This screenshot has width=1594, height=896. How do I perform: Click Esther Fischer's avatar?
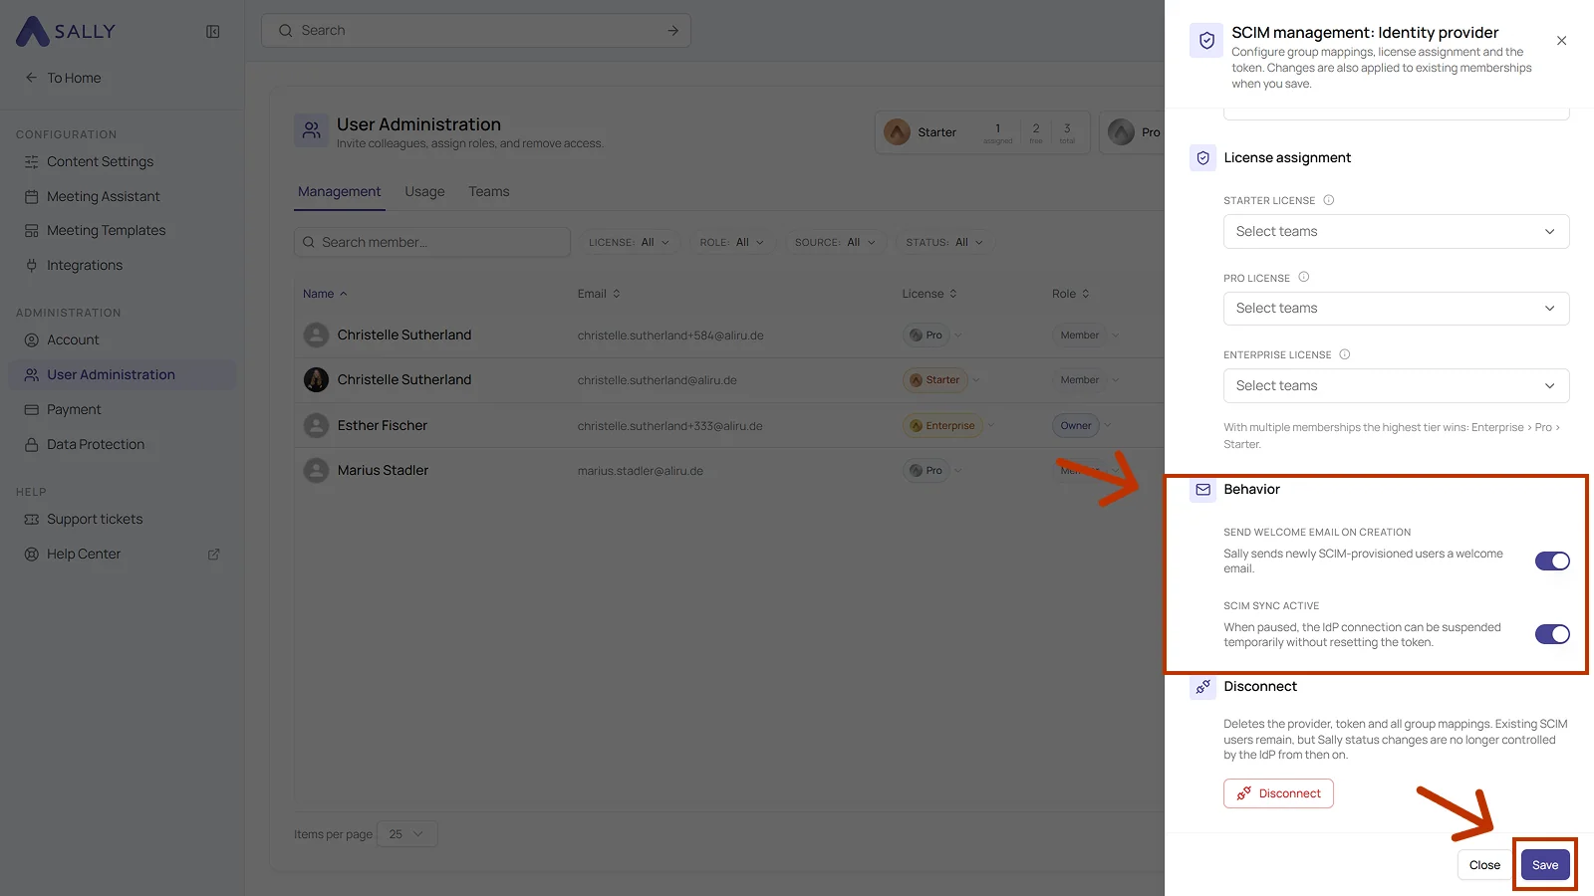point(316,425)
